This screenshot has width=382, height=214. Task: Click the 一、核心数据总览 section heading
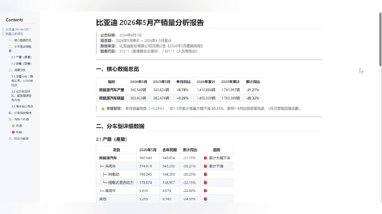[x=118, y=69]
